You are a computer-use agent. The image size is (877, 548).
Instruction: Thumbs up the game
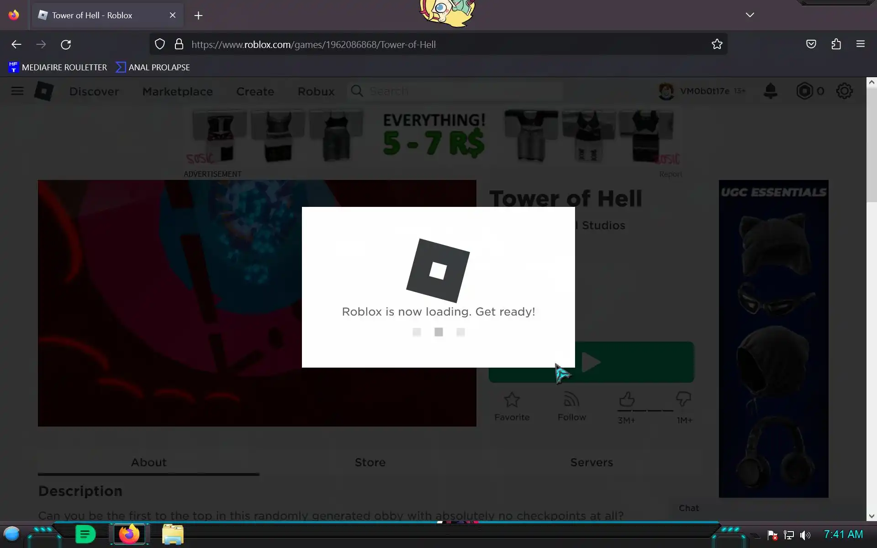coord(627,400)
